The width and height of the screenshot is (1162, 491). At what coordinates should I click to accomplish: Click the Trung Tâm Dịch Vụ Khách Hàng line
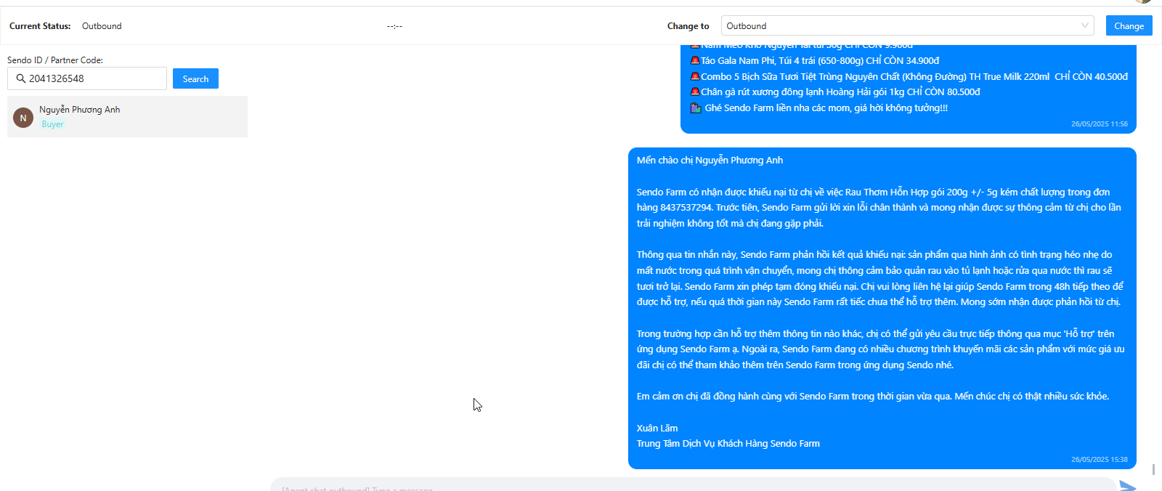(x=728, y=444)
